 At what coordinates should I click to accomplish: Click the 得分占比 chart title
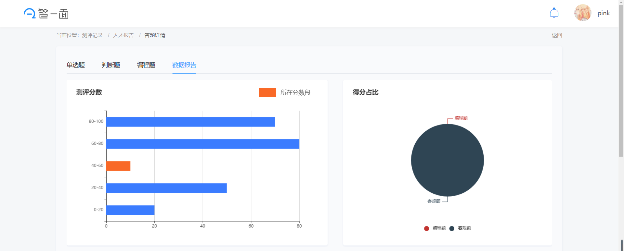pos(366,92)
